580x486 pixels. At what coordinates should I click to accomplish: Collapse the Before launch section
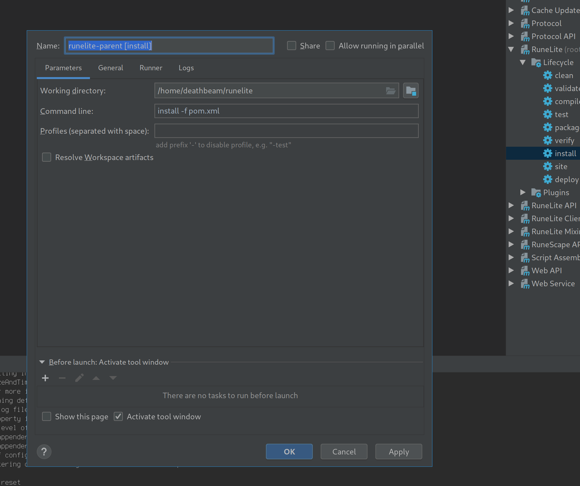point(42,362)
